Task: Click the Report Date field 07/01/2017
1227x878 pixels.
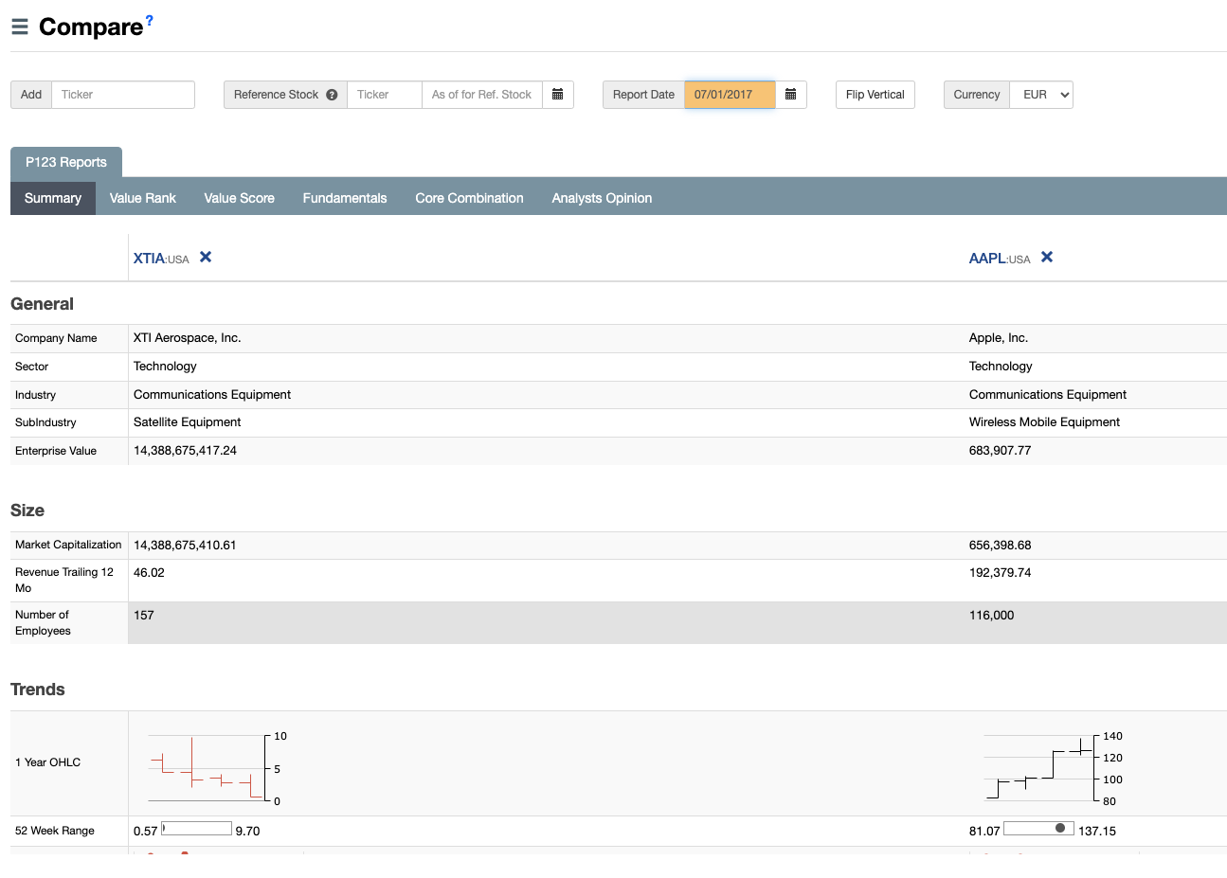Action: [730, 95]
